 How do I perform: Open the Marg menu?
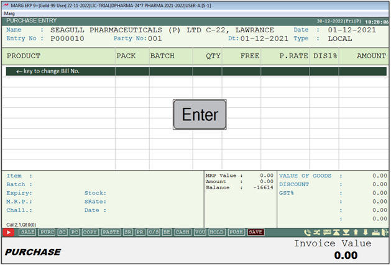[x=9, y=14]
